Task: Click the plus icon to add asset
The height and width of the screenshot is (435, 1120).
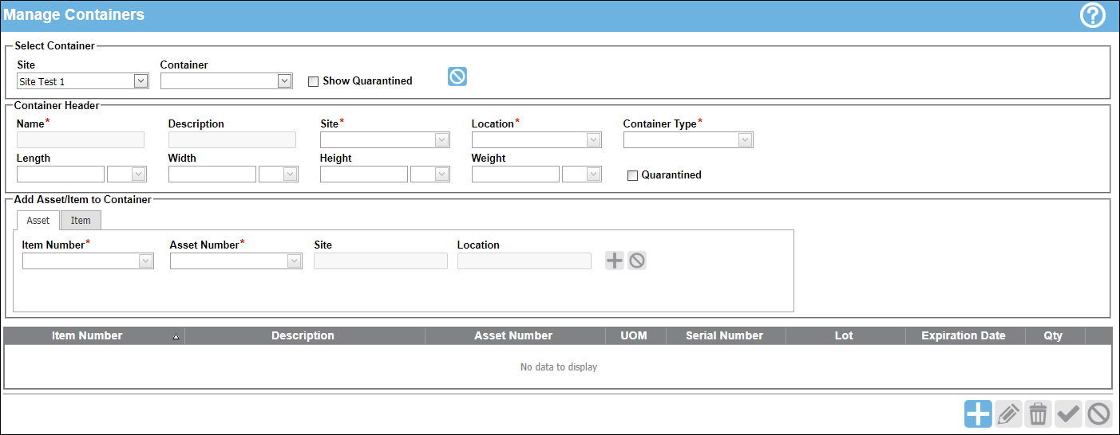Action: (614, 261)
